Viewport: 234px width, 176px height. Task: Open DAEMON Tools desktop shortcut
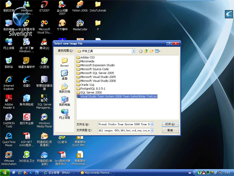9,121
